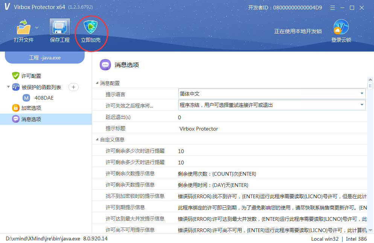
Task: Click the 提示语言 property label
Action: [116, 94]
